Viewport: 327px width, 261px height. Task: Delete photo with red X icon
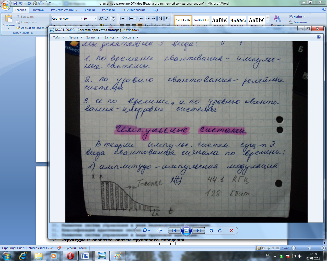[231, 230]
